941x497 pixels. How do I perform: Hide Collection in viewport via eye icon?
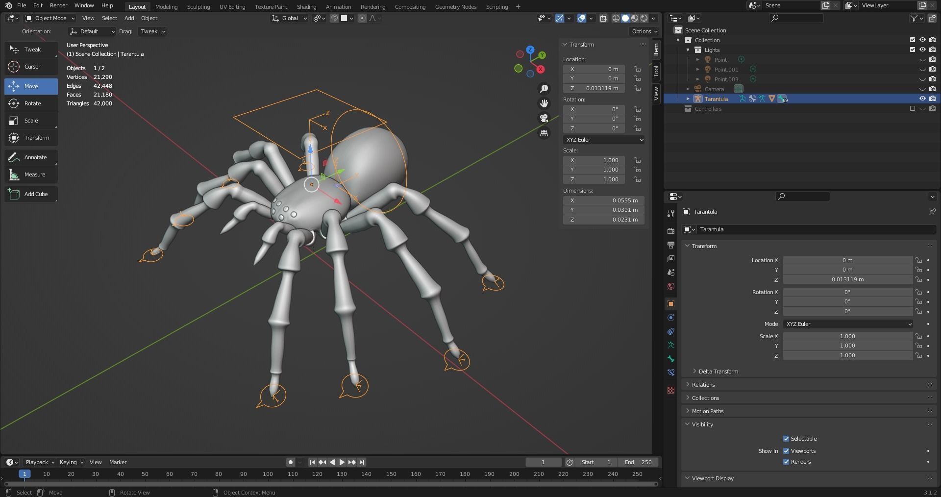point(922,40)
